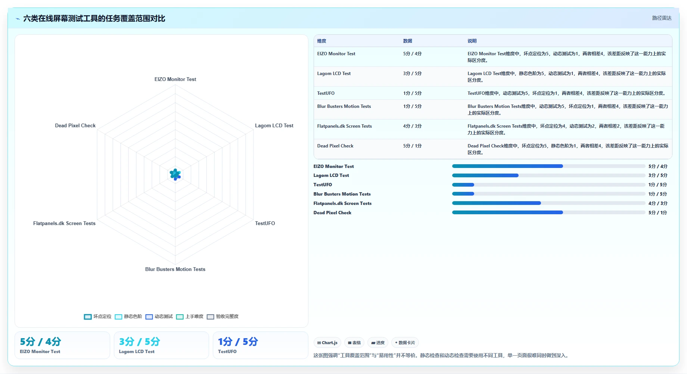The height and width of the screenshot is (374, 687).
Task: Click the Lagom LCD Test radar axis label
Action: (x=274, y=125)
